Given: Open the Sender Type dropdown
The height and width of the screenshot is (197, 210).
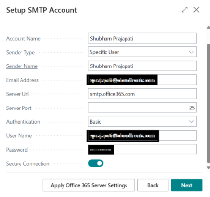Looking at the screenshot, I should coord(142,52).
